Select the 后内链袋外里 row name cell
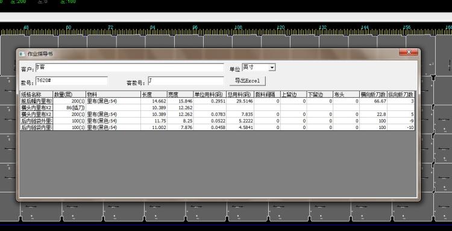 pyautogui.click(x=36, y=121)
